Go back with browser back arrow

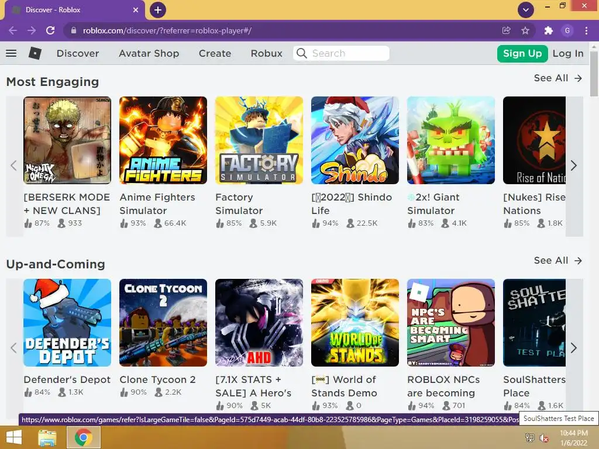tap(13, 30)
